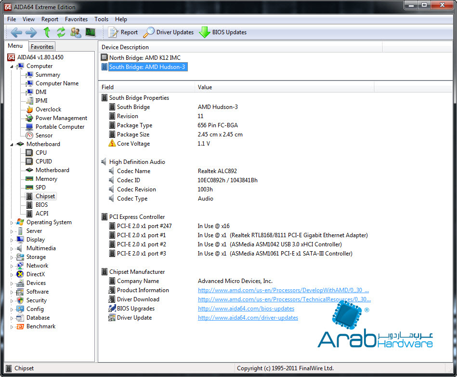Image resolution: width=457 pixels, height=377 pixels.
Task: Select the DMI tree item
Action: pos(41,92)
